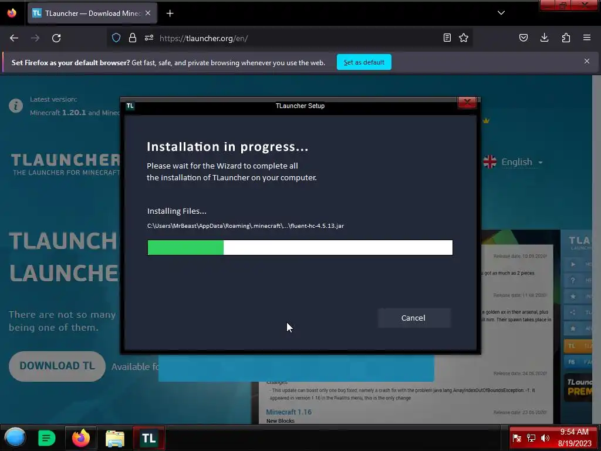Cancel the TLauncher installation
This screenshot has width=601, height=451.
(414, 318)
